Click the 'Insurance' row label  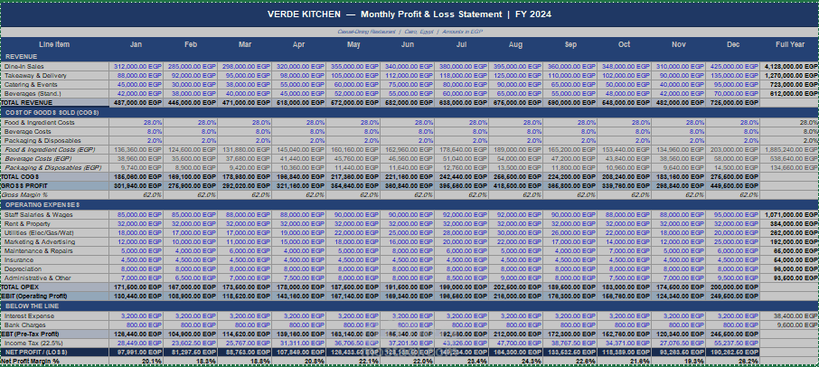tap(55, 260)
